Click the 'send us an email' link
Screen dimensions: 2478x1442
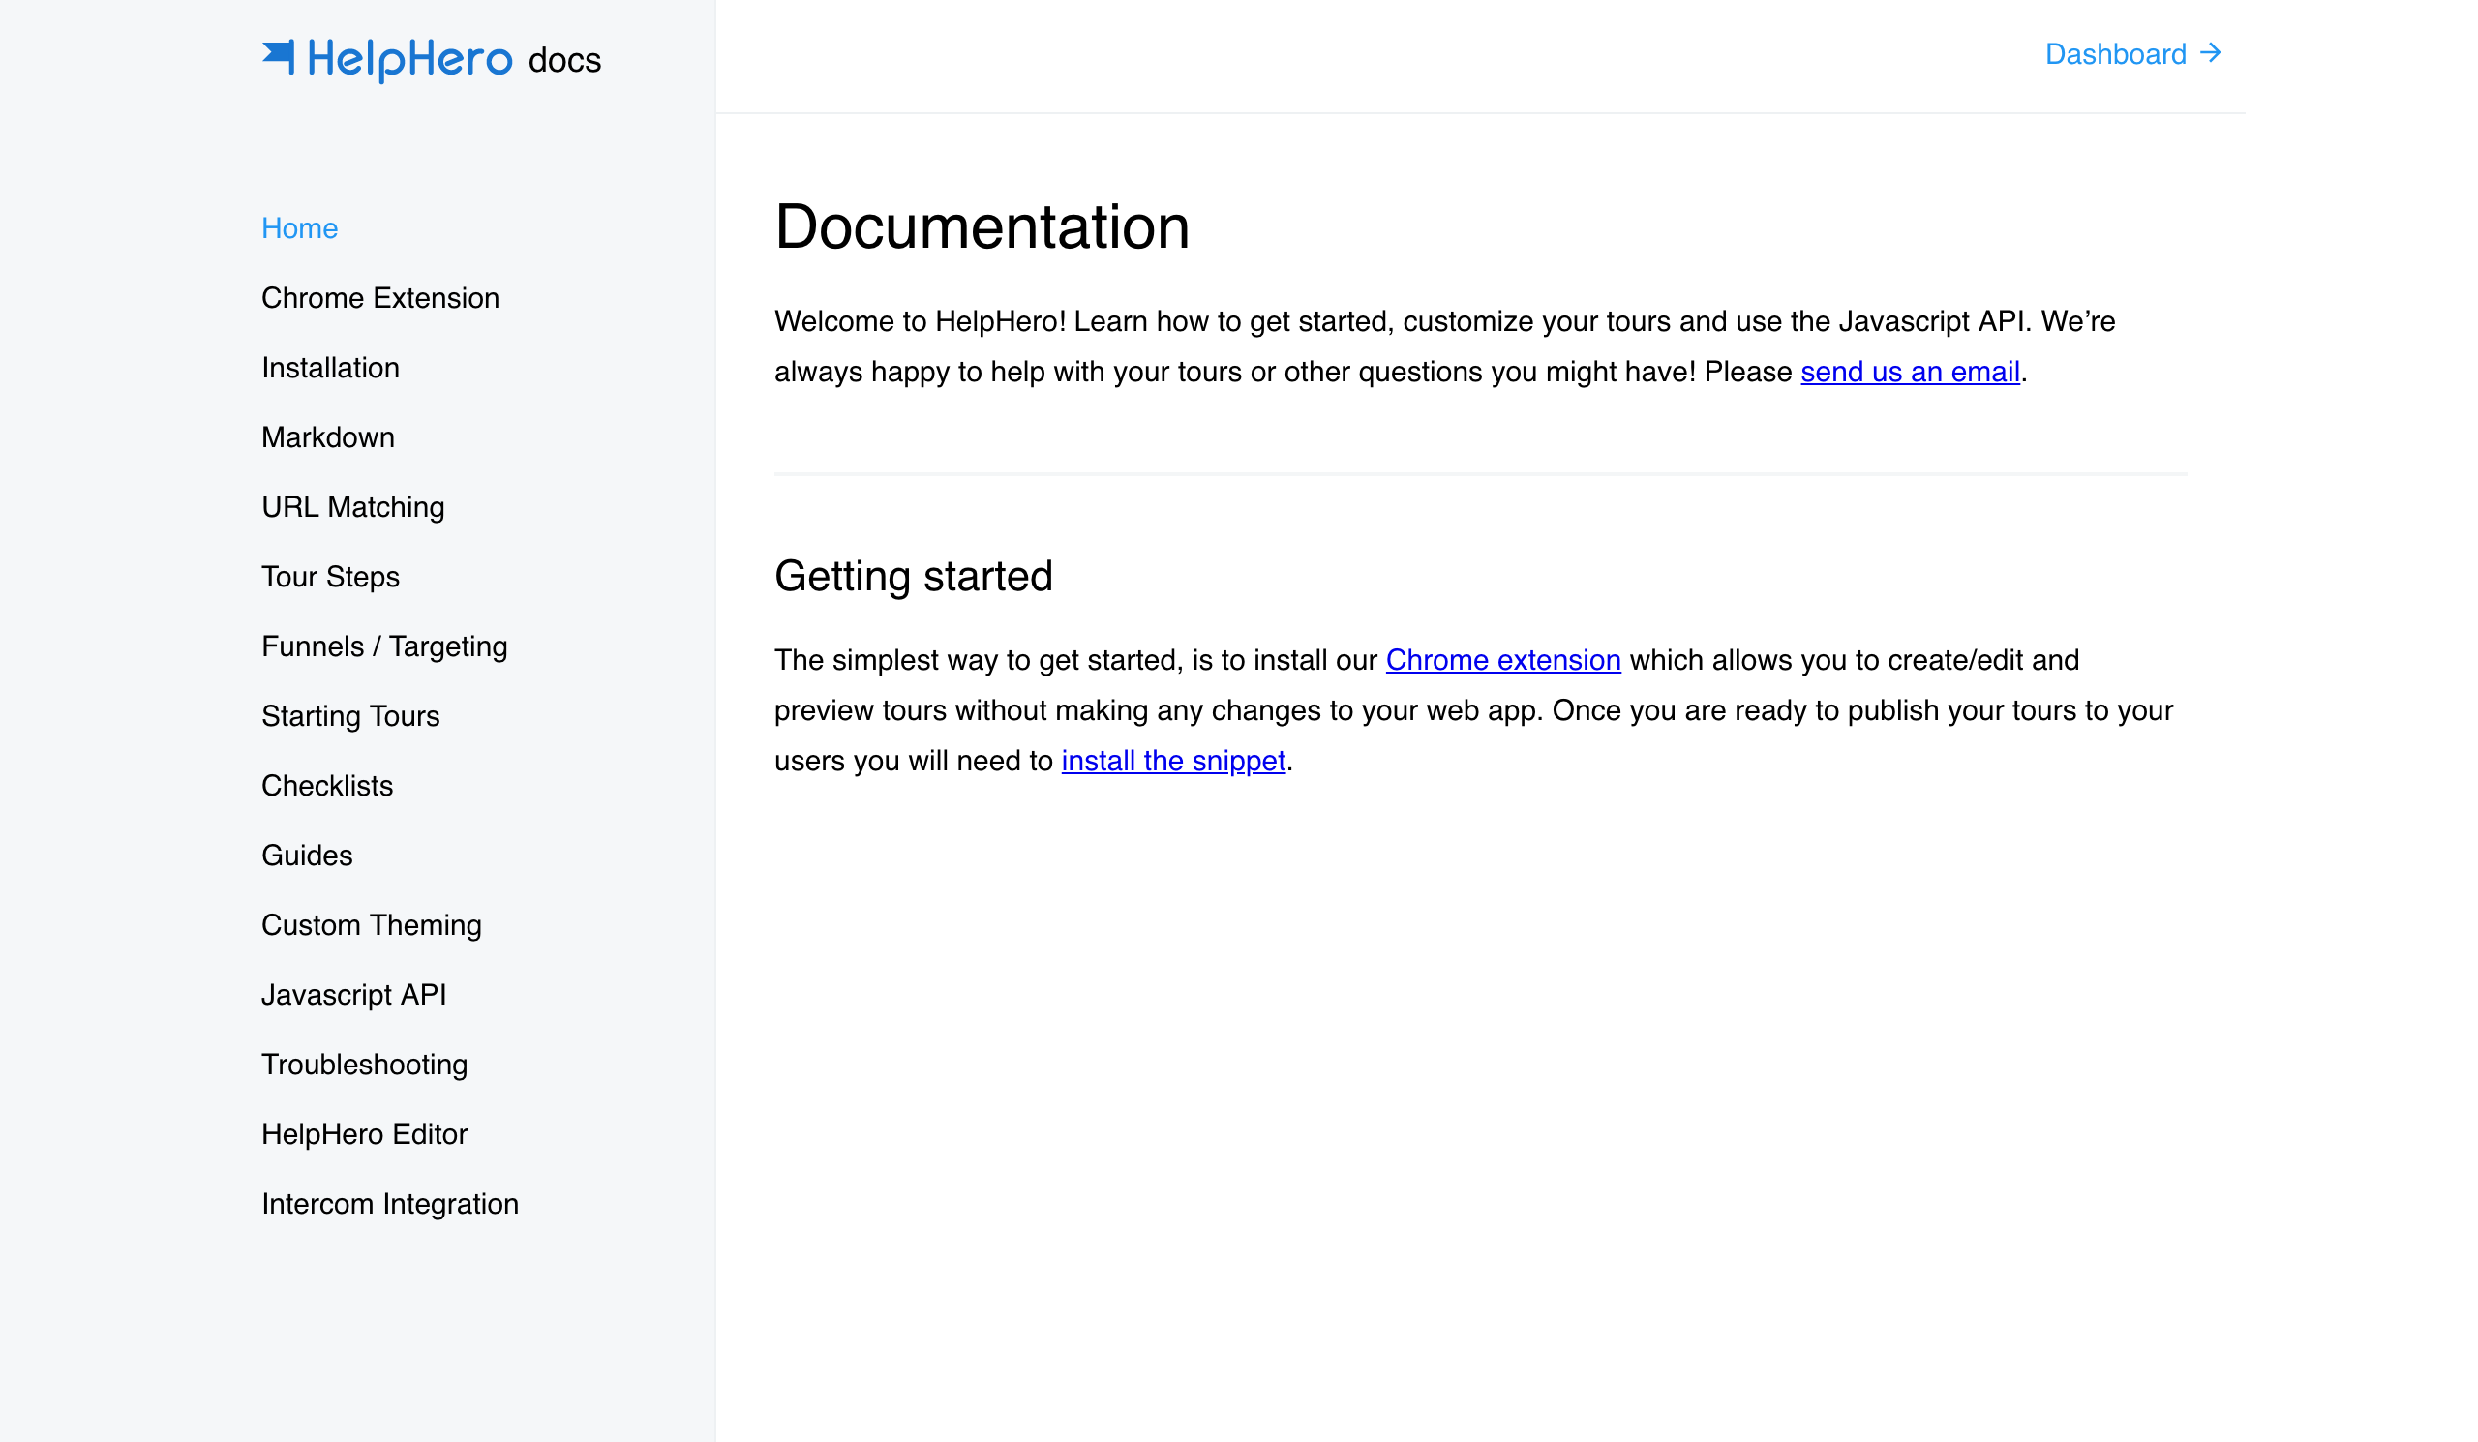tap(1910, 373)
